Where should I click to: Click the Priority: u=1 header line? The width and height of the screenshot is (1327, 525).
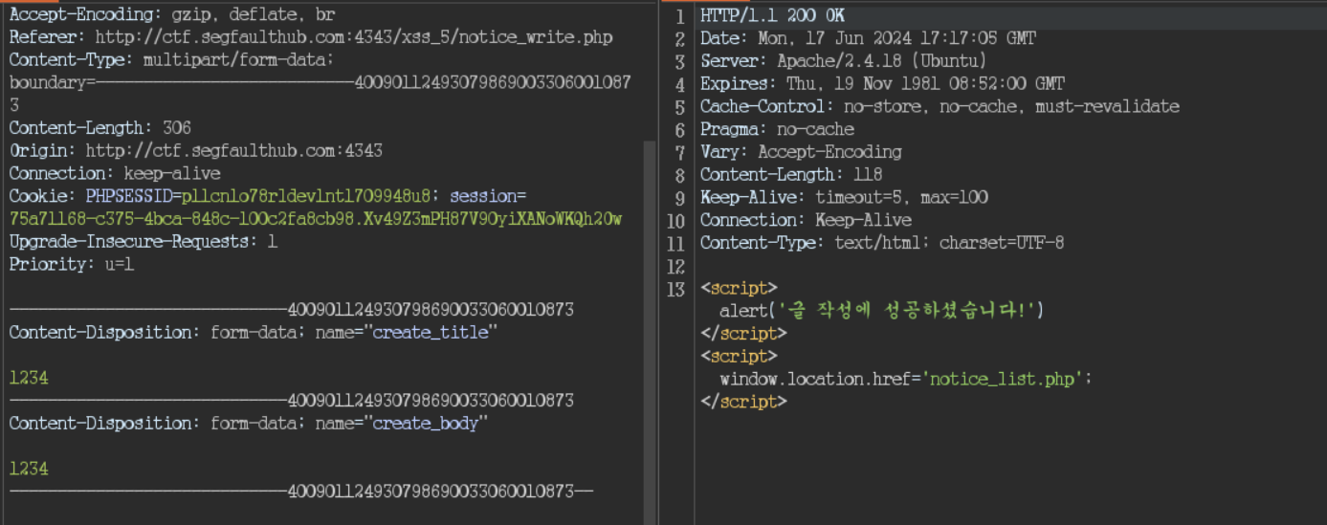[x=72, y=265]
